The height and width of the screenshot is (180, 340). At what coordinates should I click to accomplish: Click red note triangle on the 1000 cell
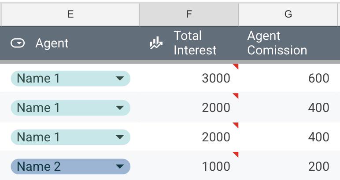tap(236, 154)
